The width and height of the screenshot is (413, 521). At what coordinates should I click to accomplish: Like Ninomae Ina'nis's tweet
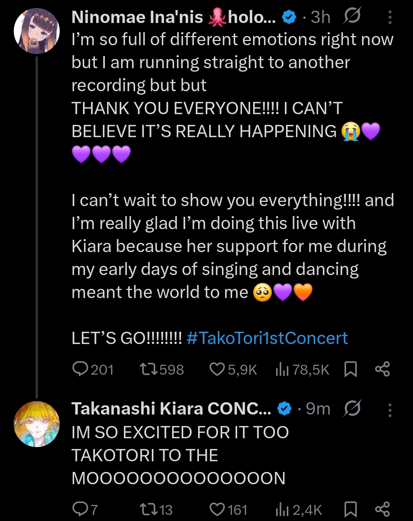[x=217, y=369]
